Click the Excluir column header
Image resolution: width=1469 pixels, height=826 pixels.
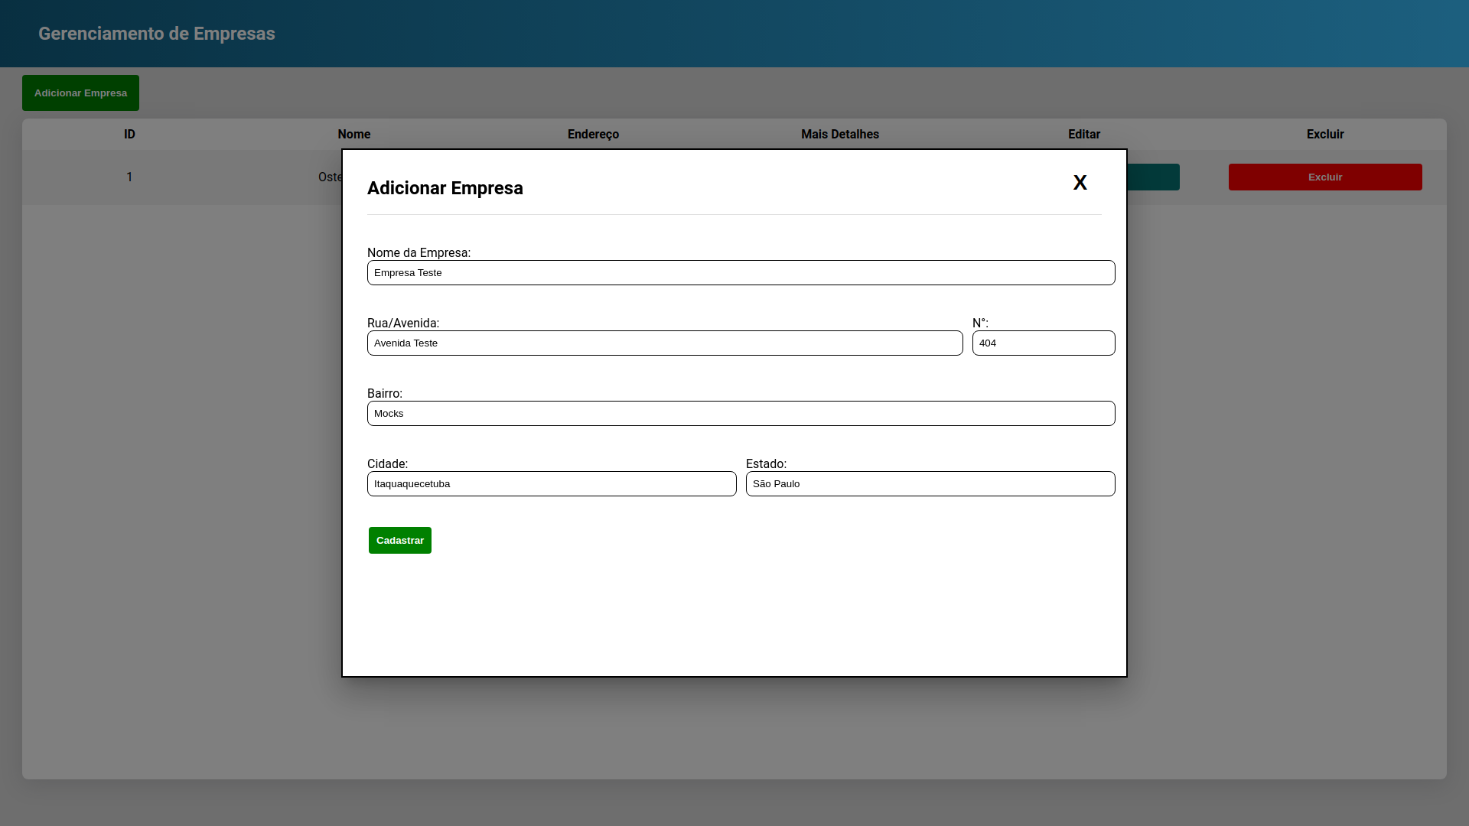pyautogui.click(x=1324, y=134)
